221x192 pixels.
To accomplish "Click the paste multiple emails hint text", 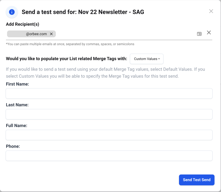I will tap(70, 44).
